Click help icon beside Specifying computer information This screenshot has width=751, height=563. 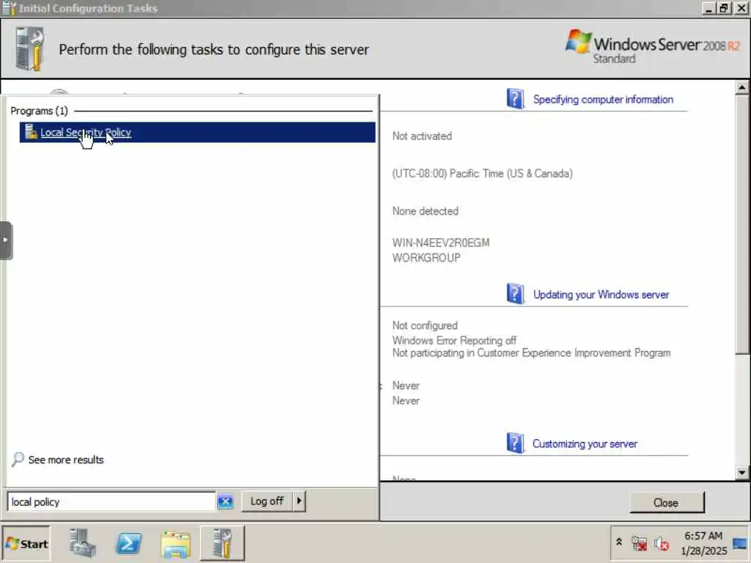[515, 99]
